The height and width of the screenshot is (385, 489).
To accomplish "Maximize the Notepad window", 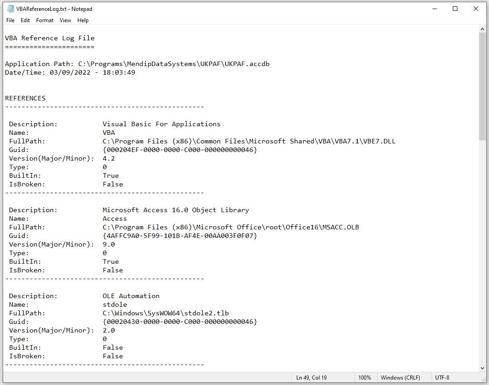I will point(455,9).
